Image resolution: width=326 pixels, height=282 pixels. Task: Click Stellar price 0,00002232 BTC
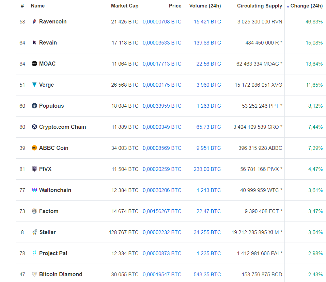pos(162,232)
